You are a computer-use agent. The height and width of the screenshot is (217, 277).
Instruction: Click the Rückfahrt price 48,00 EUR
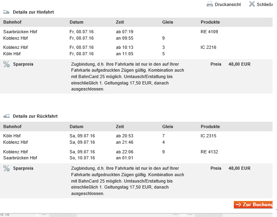click(x=239, y=169)
